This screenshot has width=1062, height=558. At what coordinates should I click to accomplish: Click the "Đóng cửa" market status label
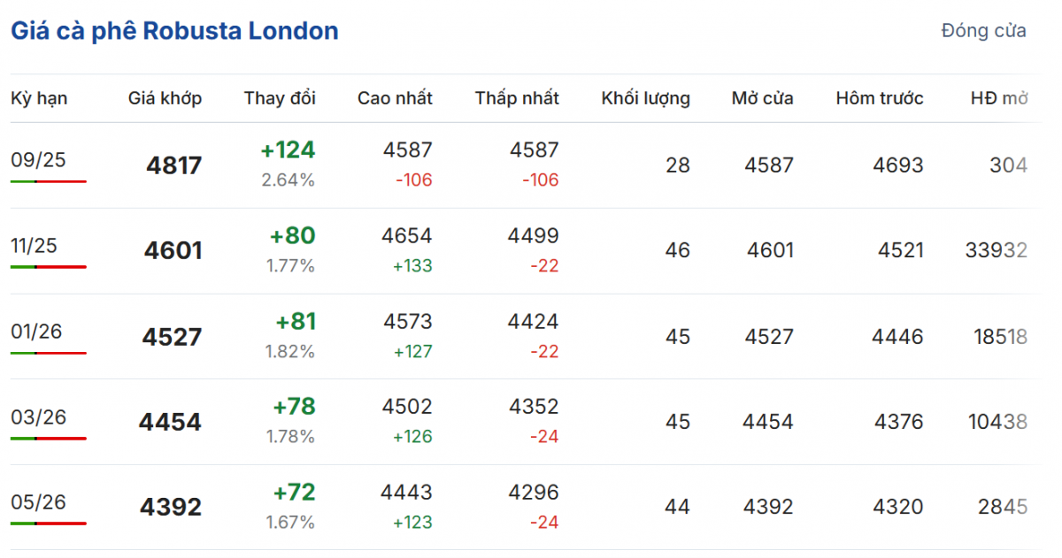[x=983, y=31]
